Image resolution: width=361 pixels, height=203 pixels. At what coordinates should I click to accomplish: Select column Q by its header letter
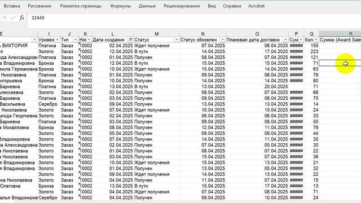coord(311,34)
